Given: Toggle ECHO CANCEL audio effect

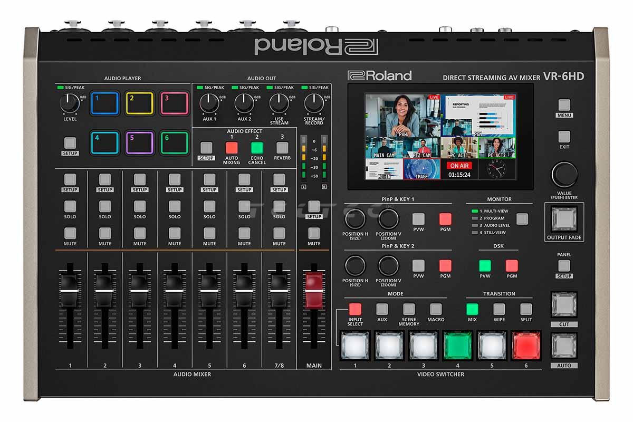Looking at the screenshot, I should click(x=257, y=148).
